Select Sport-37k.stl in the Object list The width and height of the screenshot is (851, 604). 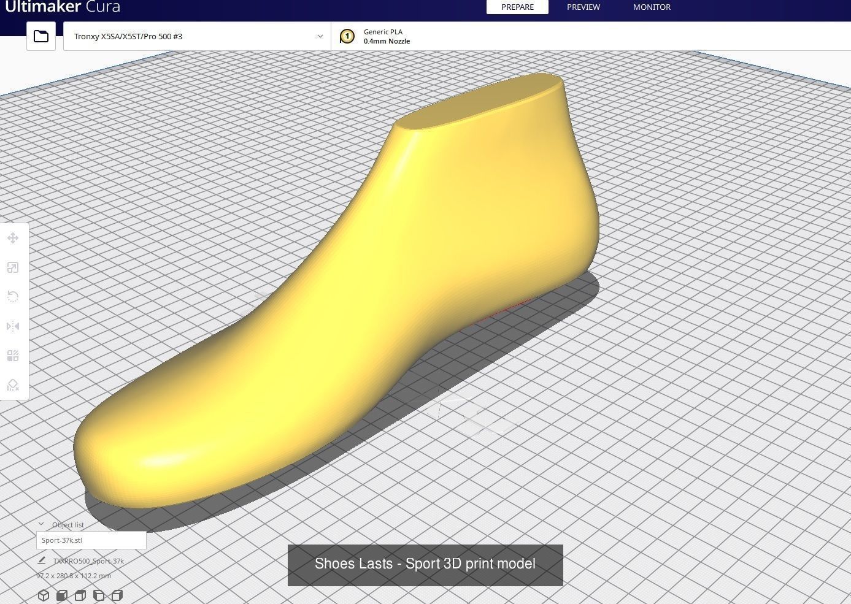91,540
